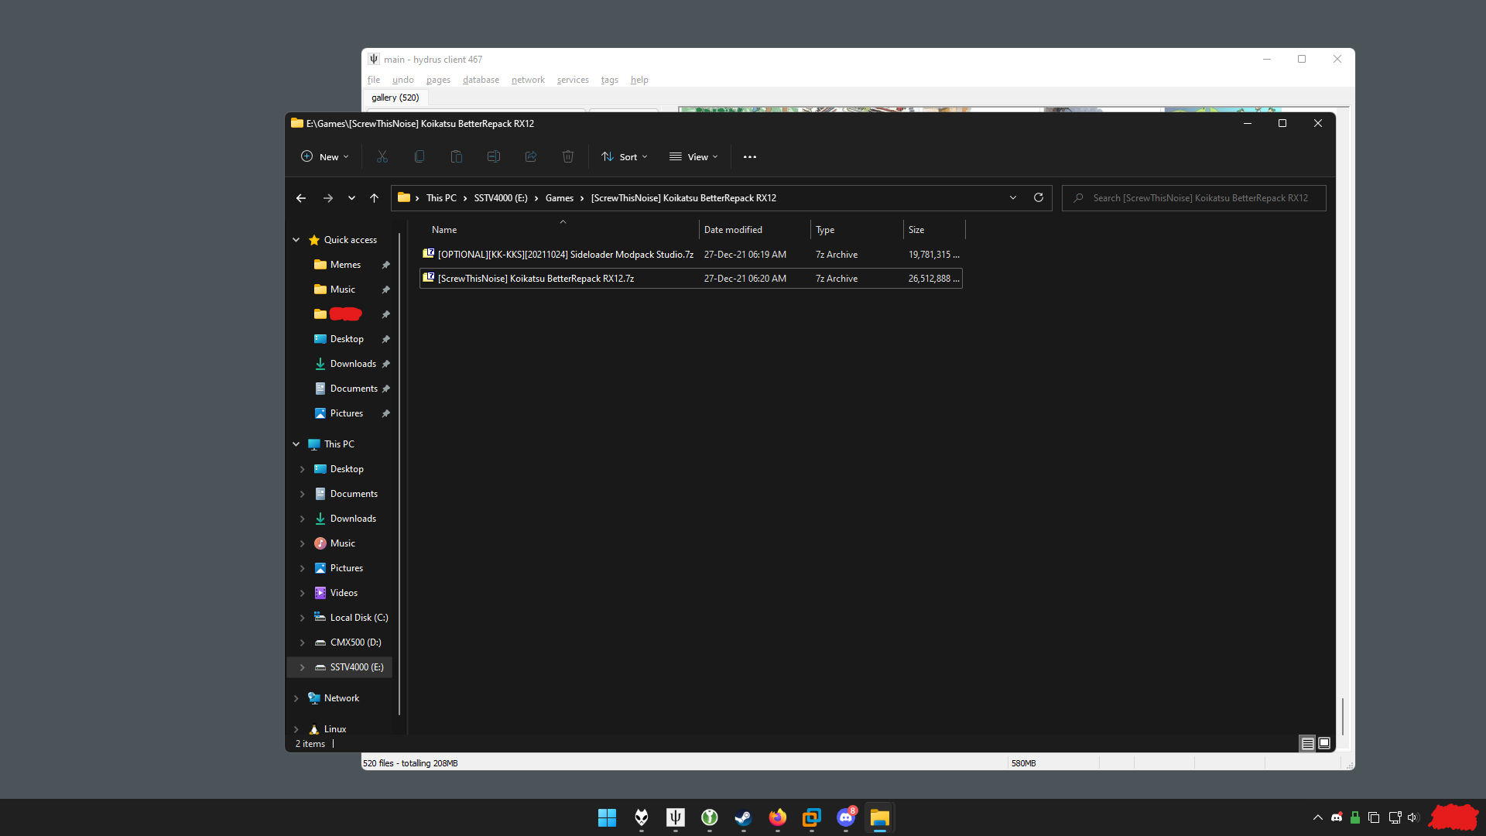Click the Explorer search box
This screenshot has width=1486, height=836.
[x=1194, y=198]
